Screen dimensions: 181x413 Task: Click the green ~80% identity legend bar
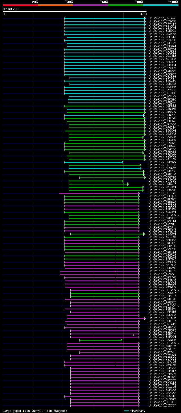(126, 5)
